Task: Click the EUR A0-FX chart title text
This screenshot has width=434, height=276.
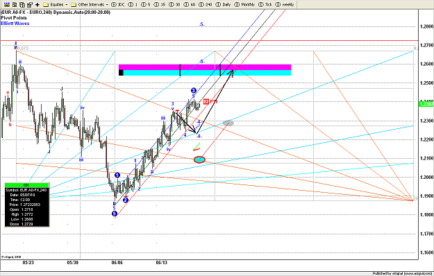Action: [x=56, y=12]
